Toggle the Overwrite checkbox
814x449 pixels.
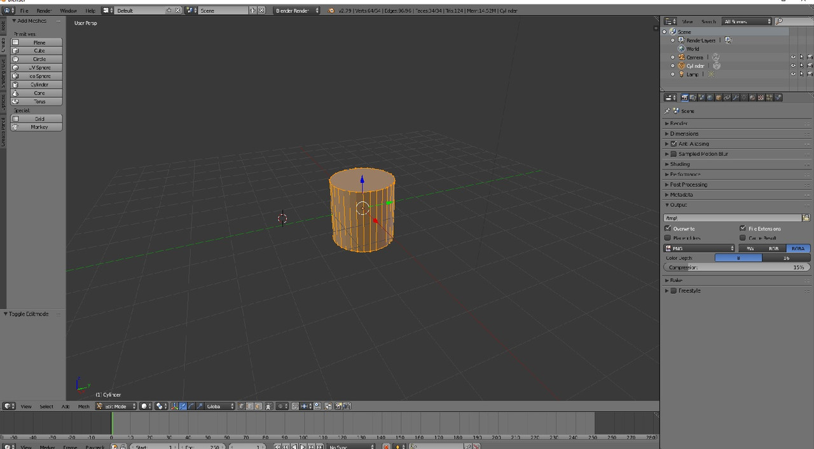click(668, 228)
